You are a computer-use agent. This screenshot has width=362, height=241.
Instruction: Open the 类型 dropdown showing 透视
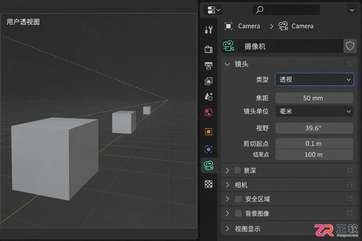tap(314, 80)
